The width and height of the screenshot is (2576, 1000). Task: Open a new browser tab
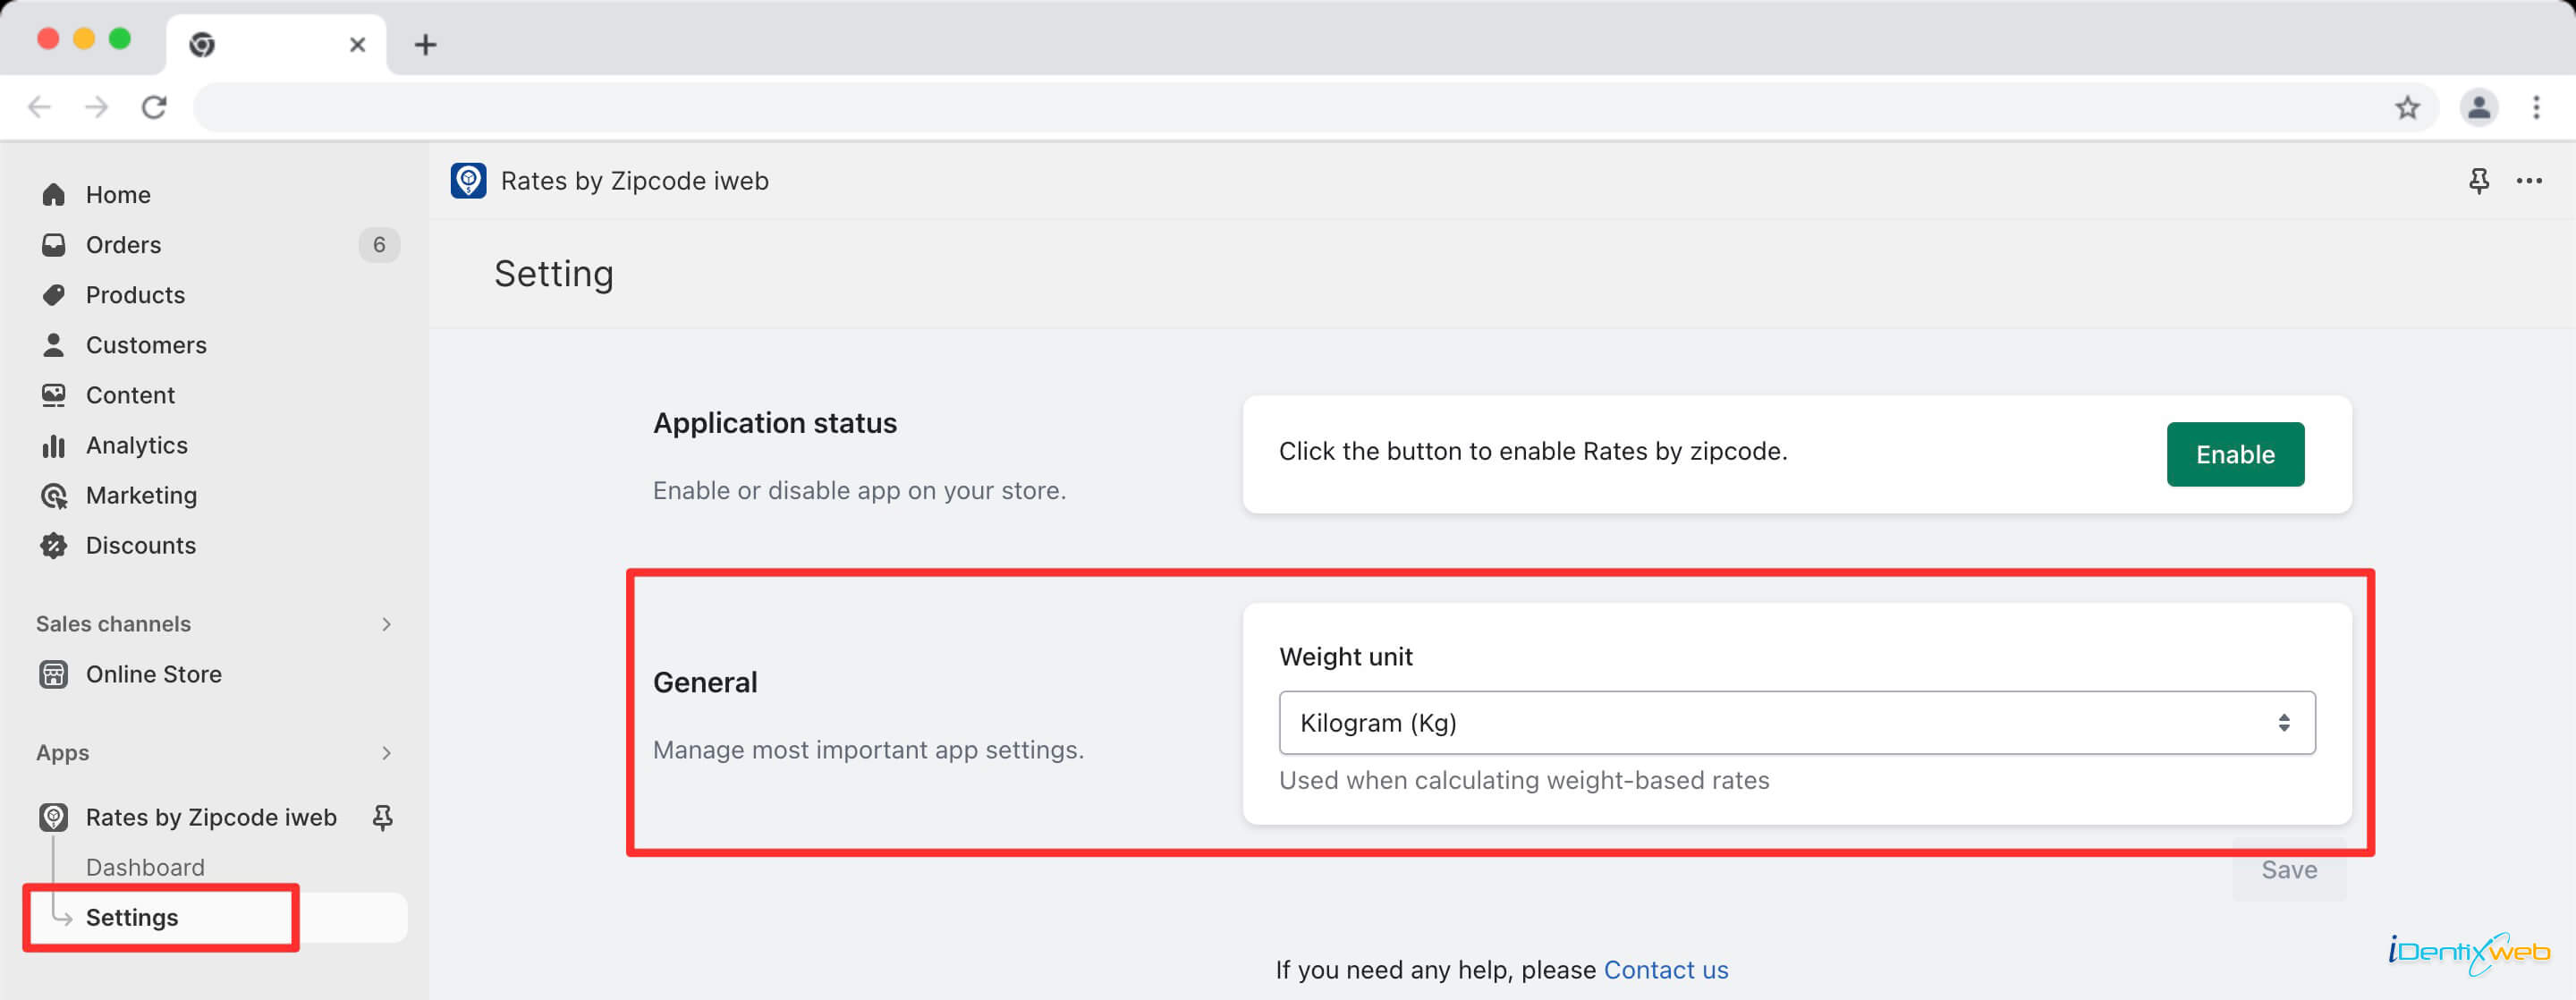click(x=425, y=44)
